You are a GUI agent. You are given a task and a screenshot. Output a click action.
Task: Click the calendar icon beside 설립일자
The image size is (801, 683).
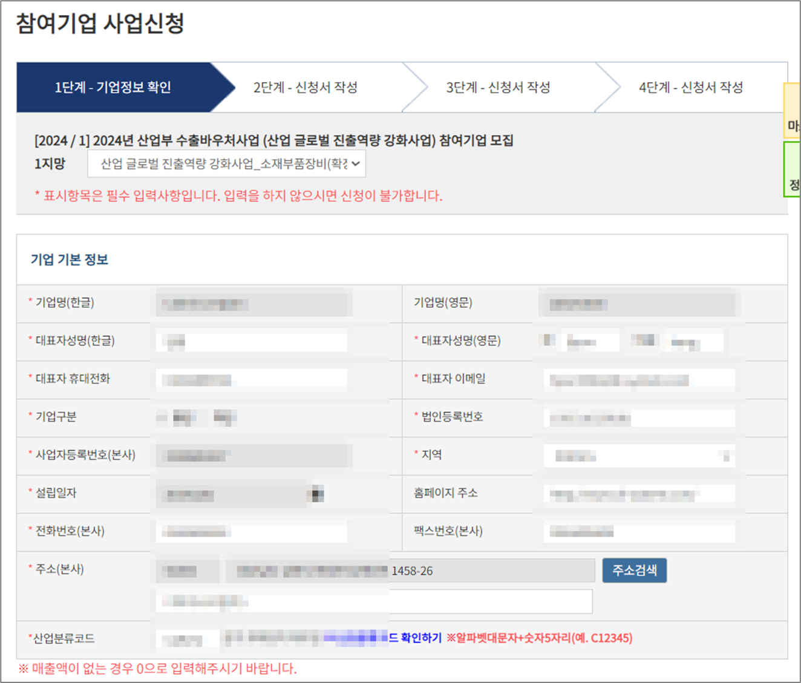pyautogui.click(x=316, y=494)
